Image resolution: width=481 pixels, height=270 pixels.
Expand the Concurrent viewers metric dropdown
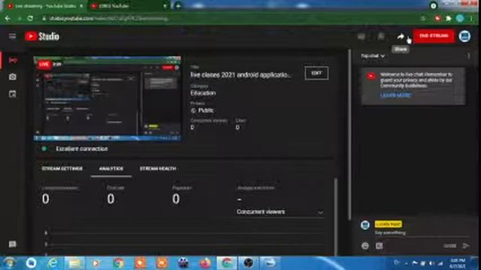tap(280, 212)
